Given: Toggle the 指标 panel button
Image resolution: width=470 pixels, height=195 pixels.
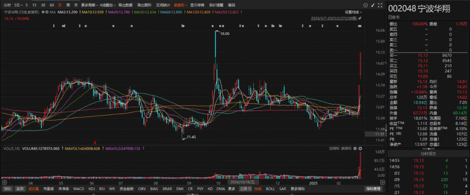Looking at the screenshot, I should (7, 189).
